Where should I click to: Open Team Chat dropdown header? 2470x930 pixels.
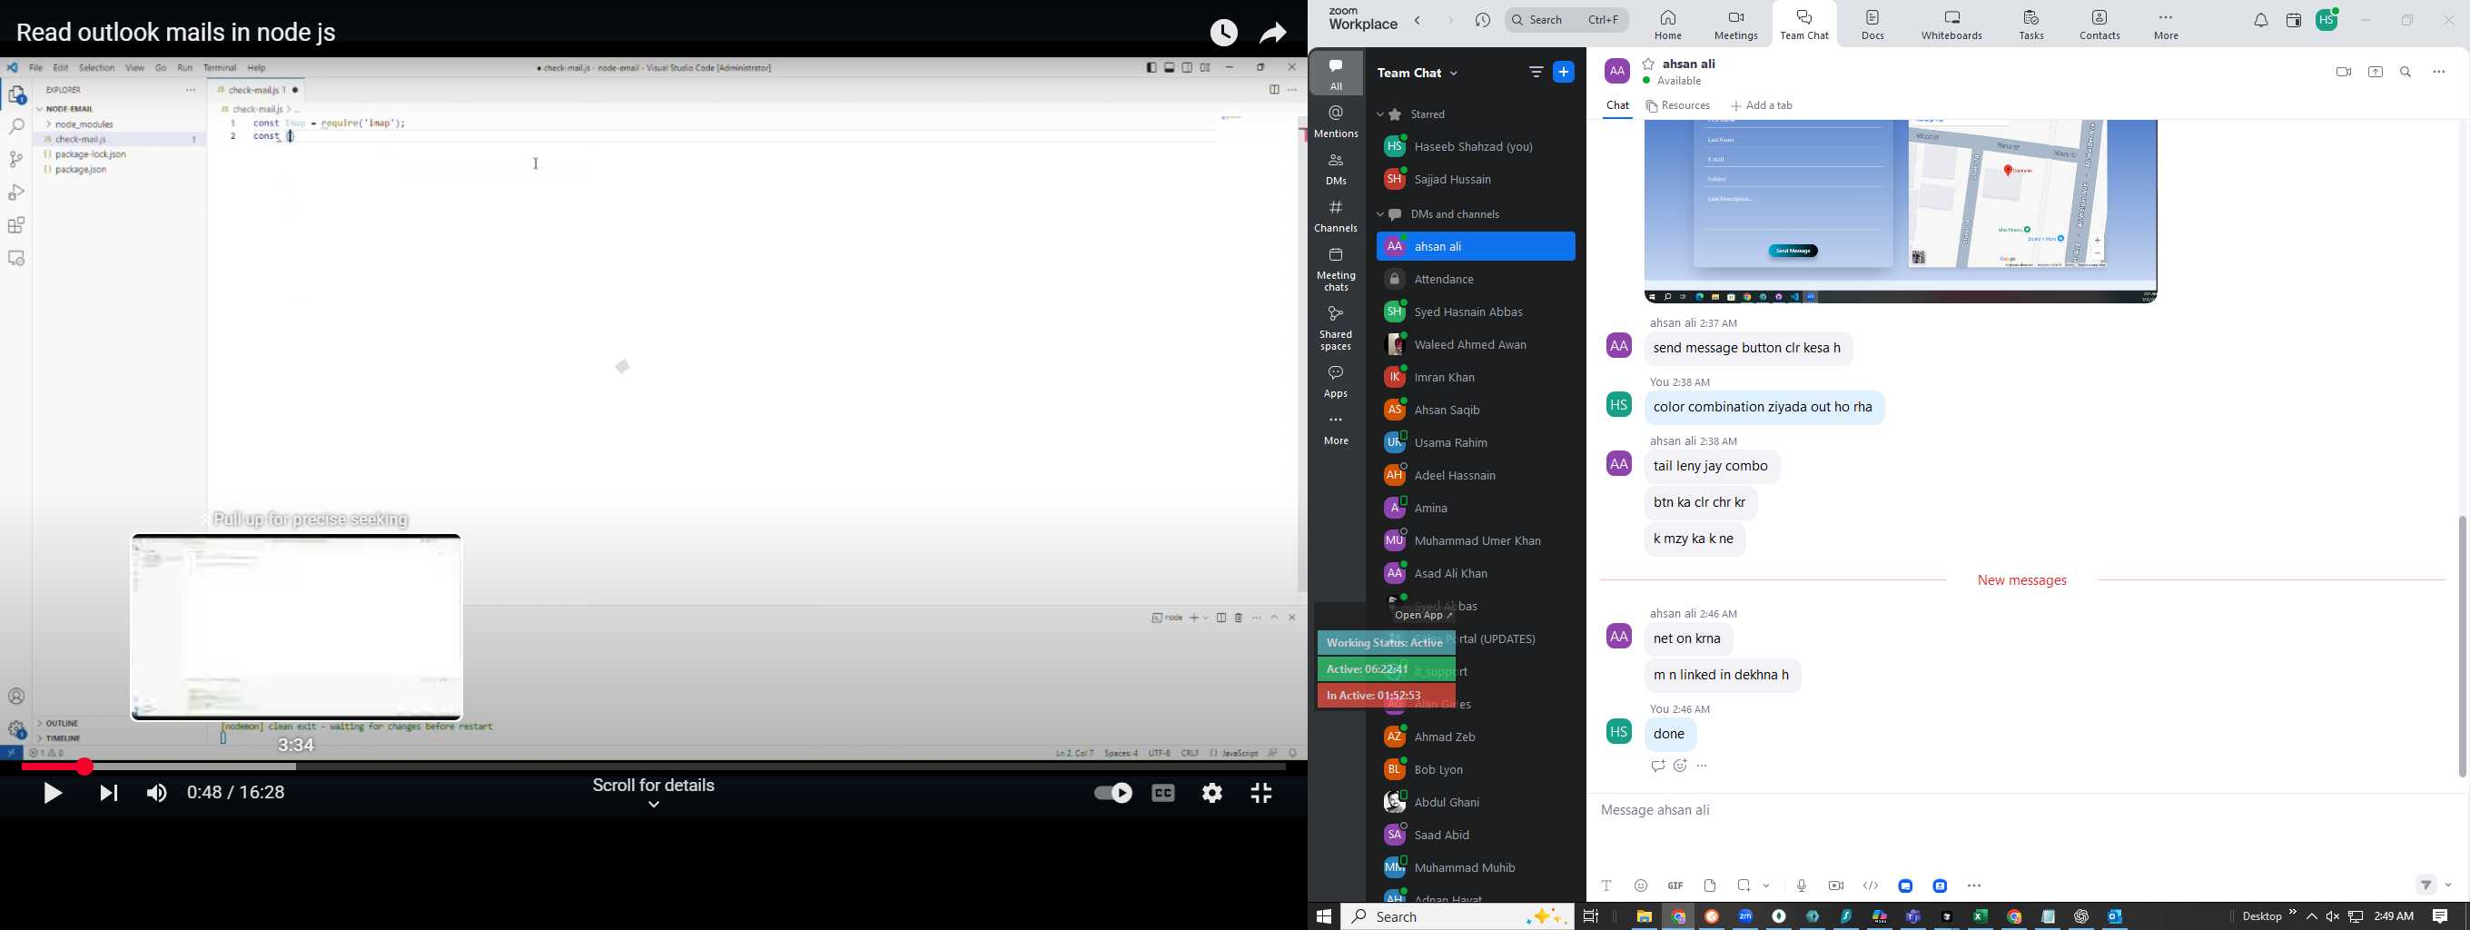point(1418,73)
